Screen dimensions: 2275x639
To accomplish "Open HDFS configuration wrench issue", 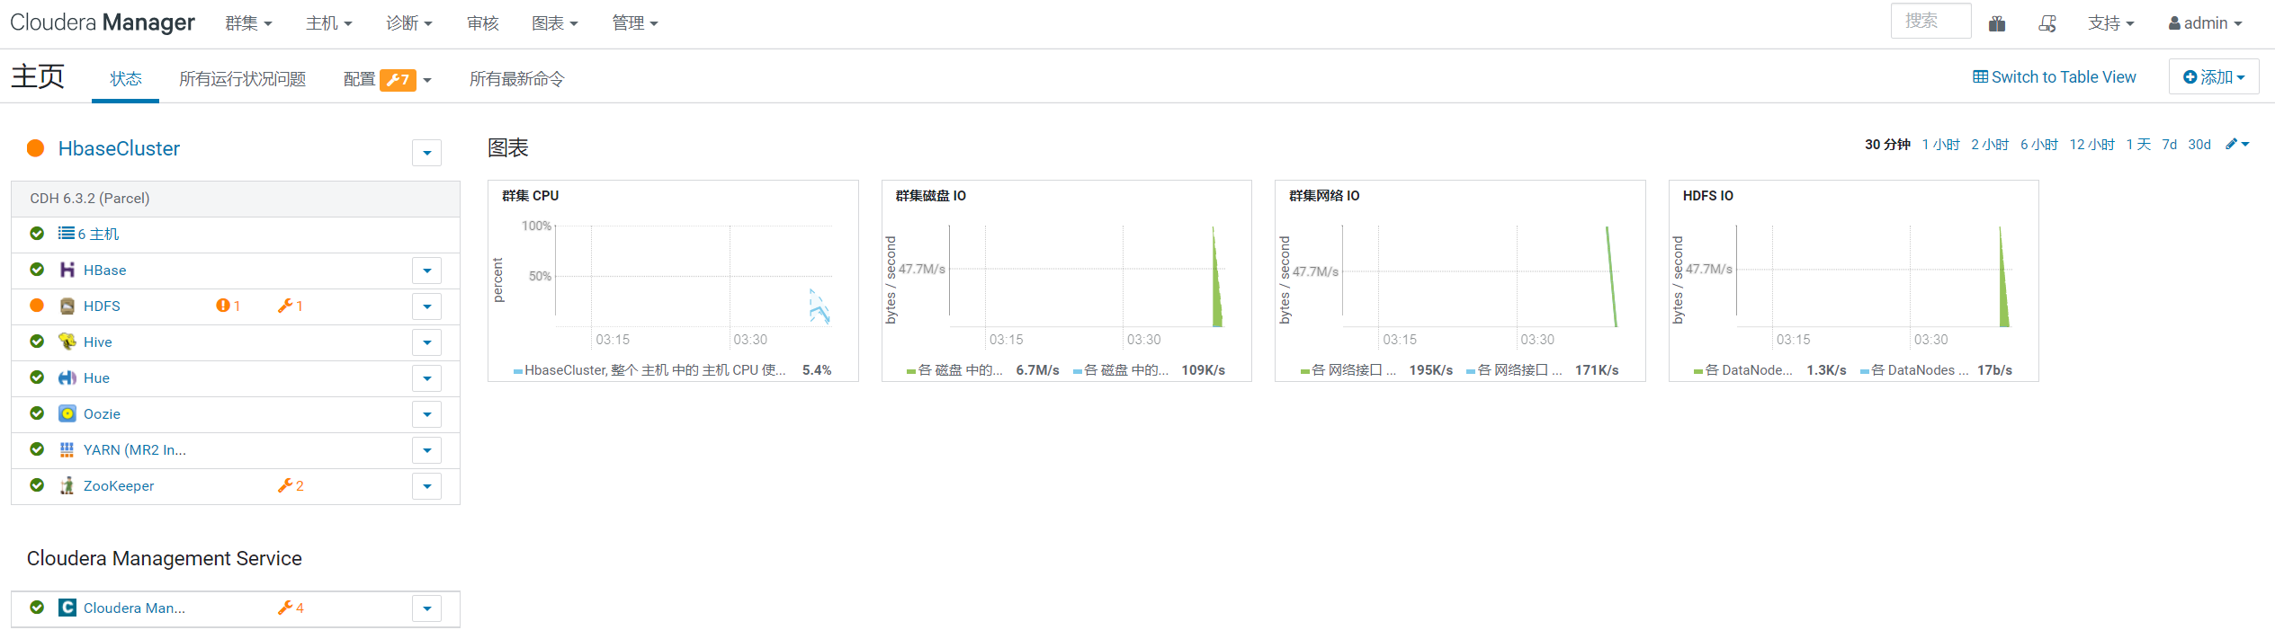I will (x=290, y=306).
